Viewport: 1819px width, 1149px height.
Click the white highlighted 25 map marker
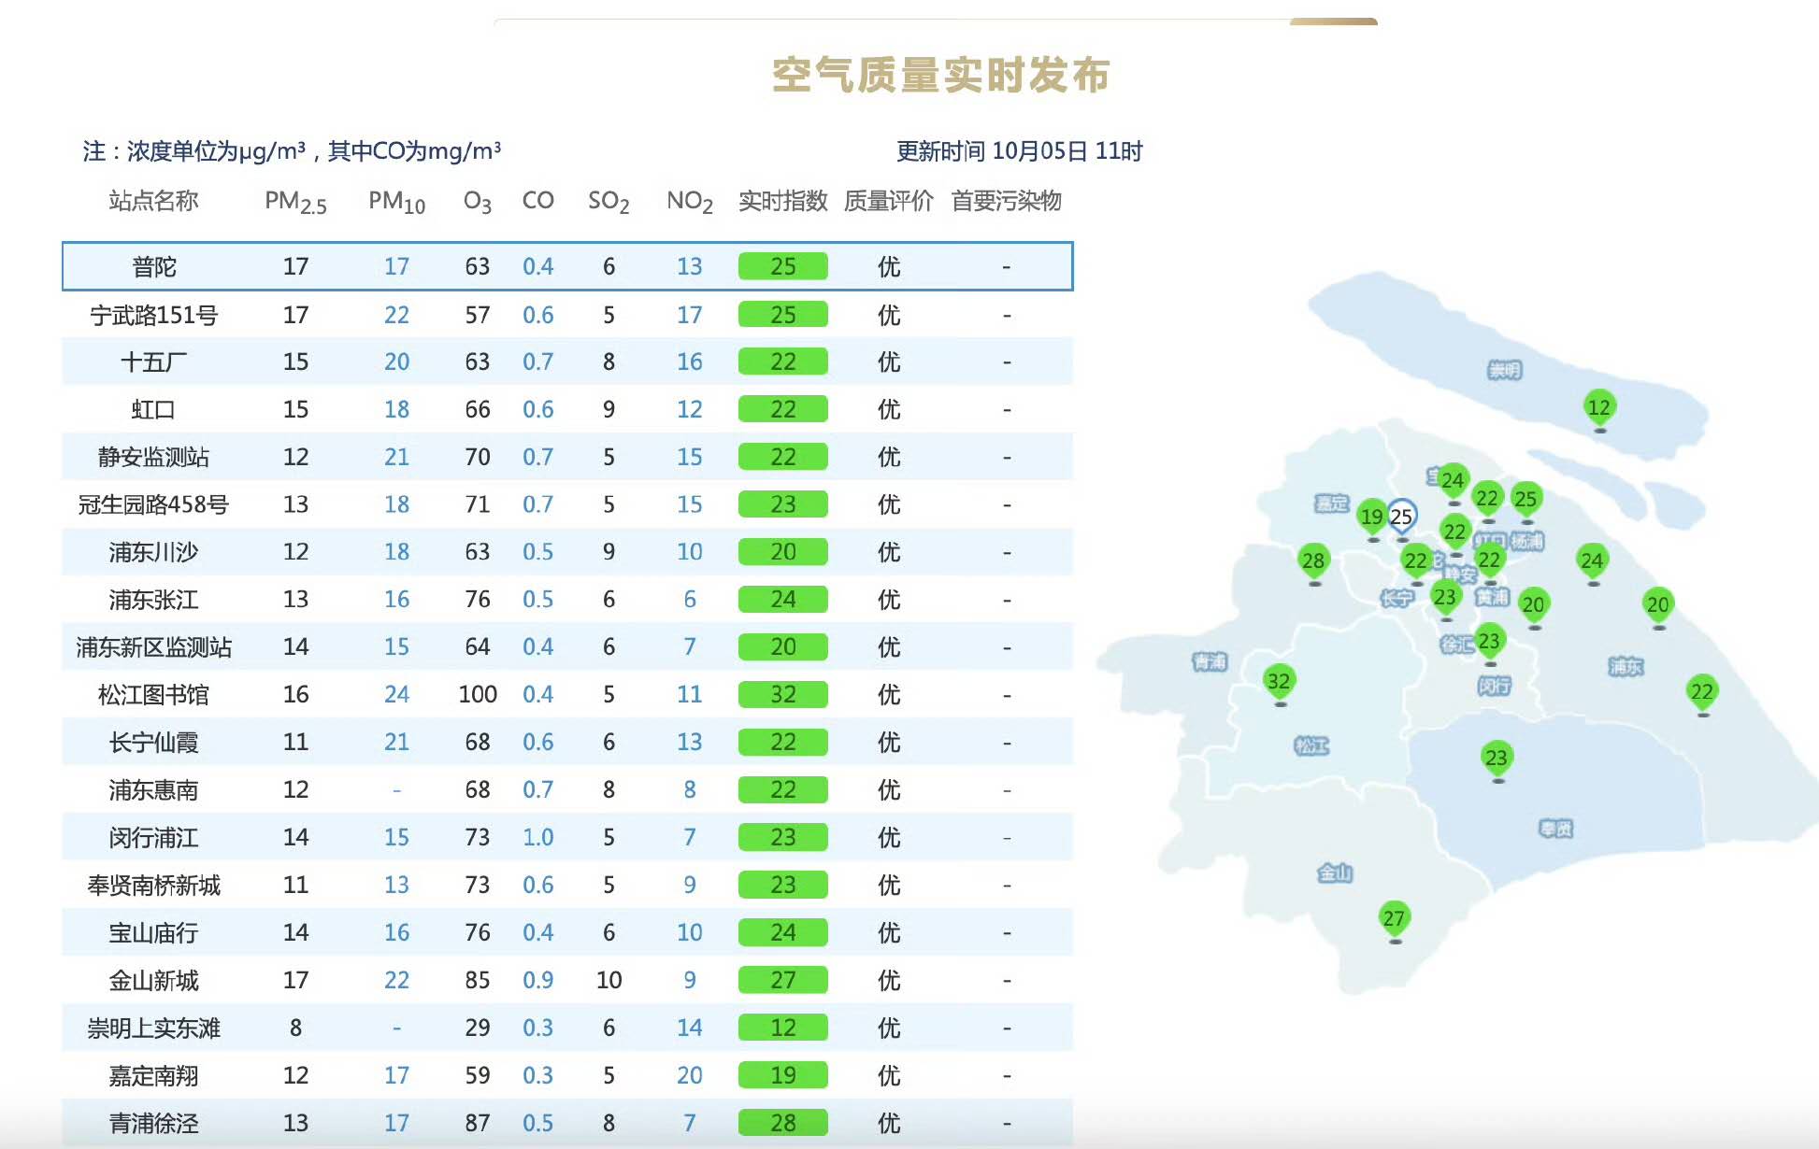coord(1402,516)
